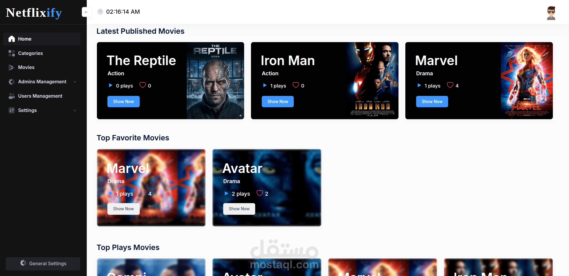Click heart icon on The Reptile card
The width and height of the screenshot is (569, 276).
(x=143, y=85)
